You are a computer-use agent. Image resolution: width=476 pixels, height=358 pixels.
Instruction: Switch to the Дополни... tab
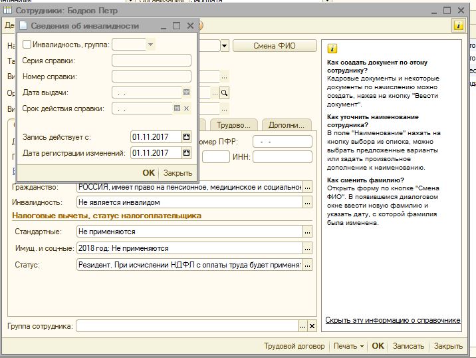click(286, 124)
